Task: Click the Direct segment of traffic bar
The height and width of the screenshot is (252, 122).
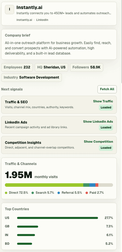Action: click(x=44, y=185)
